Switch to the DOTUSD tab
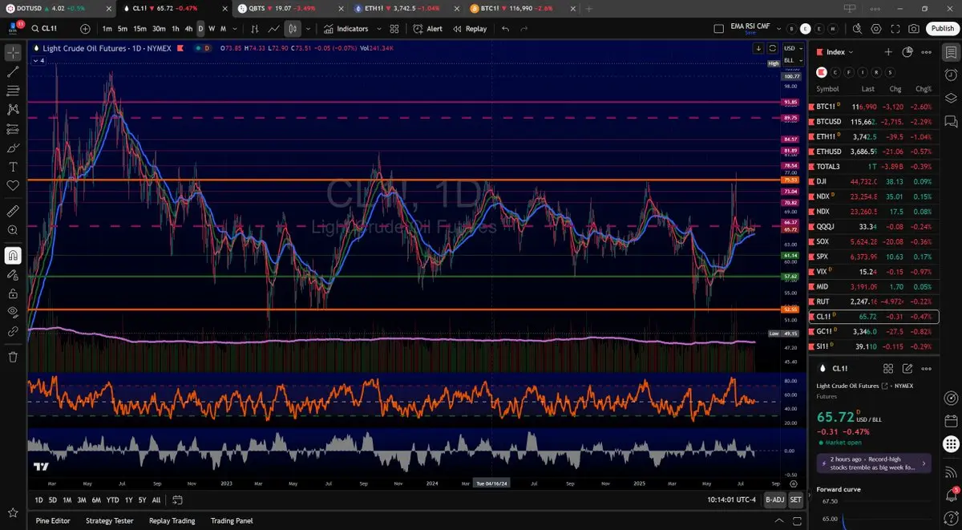 (x=57, y=8)
